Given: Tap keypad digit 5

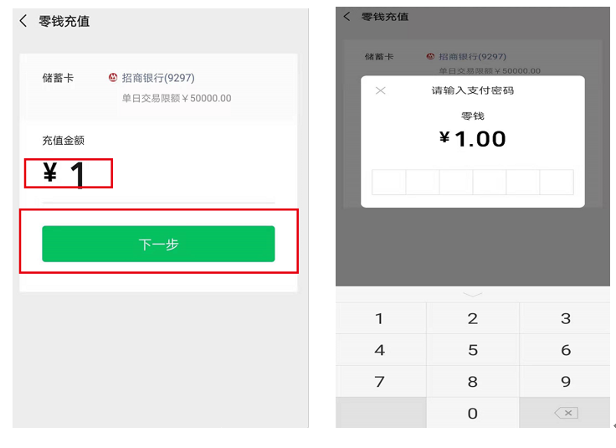Looking at the screenshot, I should coord(473,350).
